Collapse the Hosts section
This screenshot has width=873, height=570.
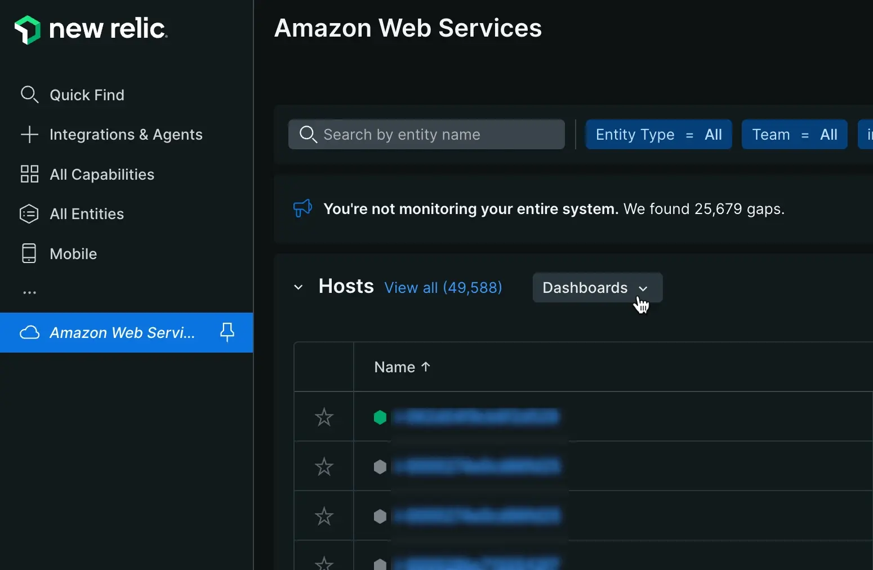299,287
